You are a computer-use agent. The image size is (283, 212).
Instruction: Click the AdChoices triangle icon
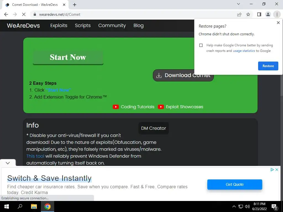(272, 170)
